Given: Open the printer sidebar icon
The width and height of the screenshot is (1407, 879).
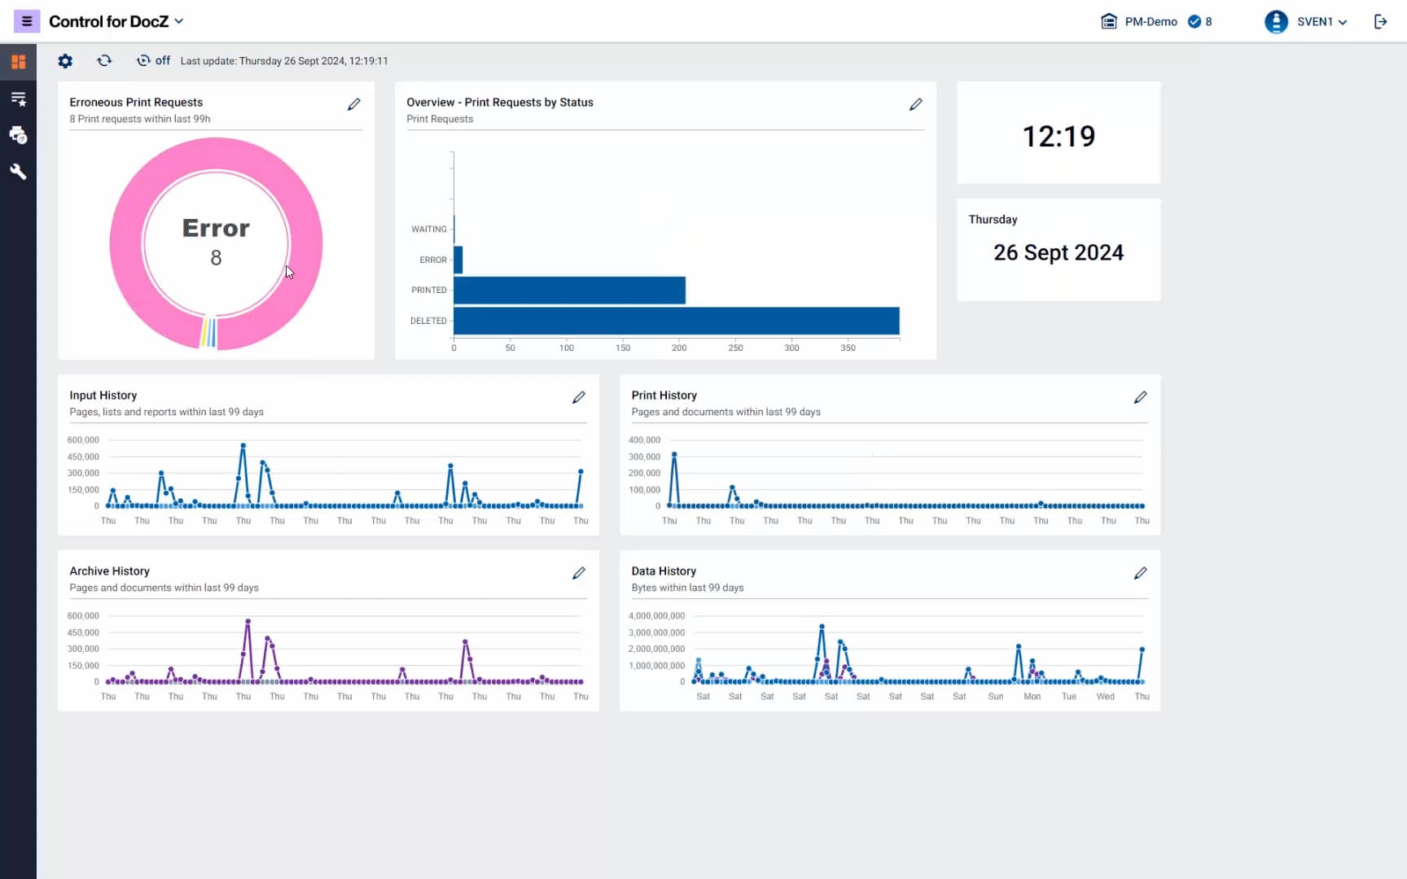Looking at the screenshot, I should [18, 135].
